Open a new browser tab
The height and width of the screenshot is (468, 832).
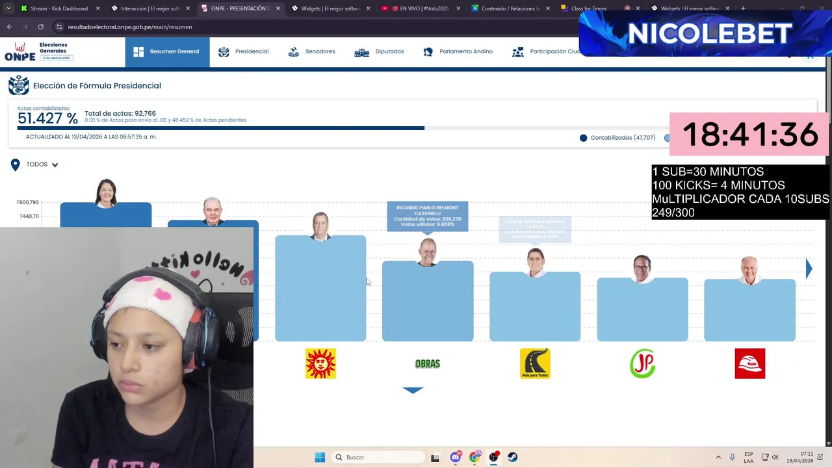click(743, 8)
